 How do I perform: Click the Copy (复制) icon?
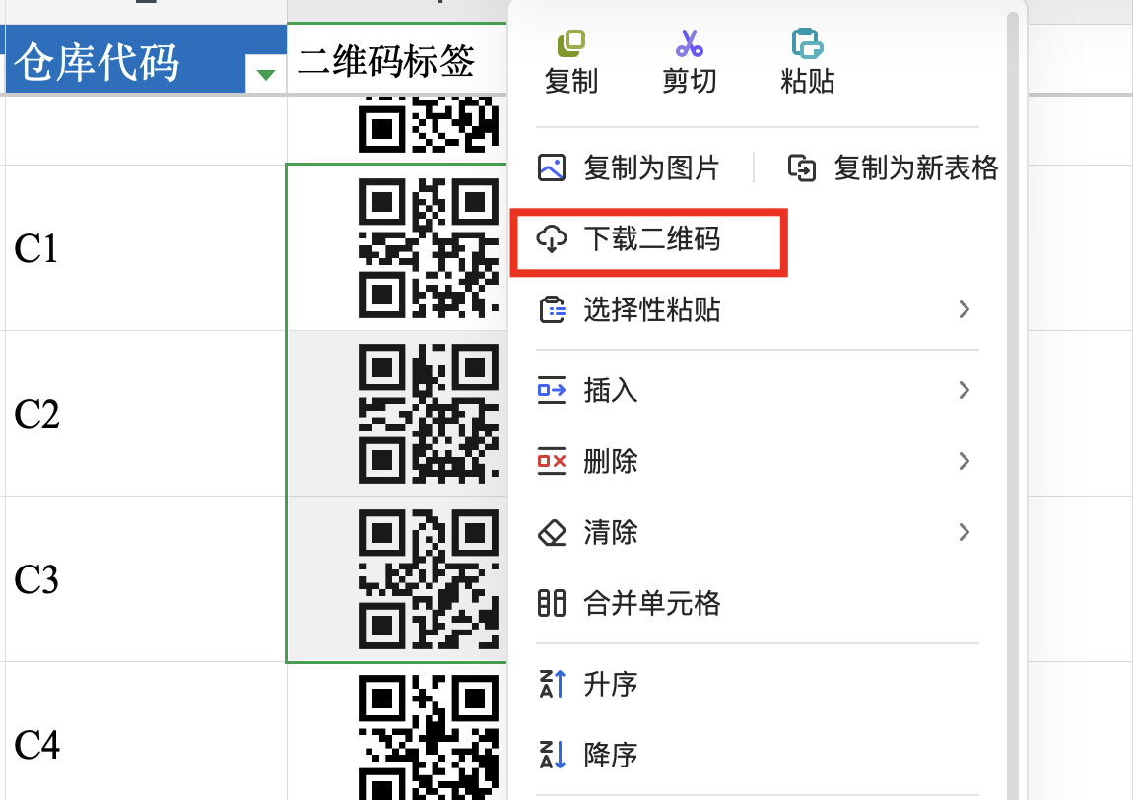(x=570, y=44)
